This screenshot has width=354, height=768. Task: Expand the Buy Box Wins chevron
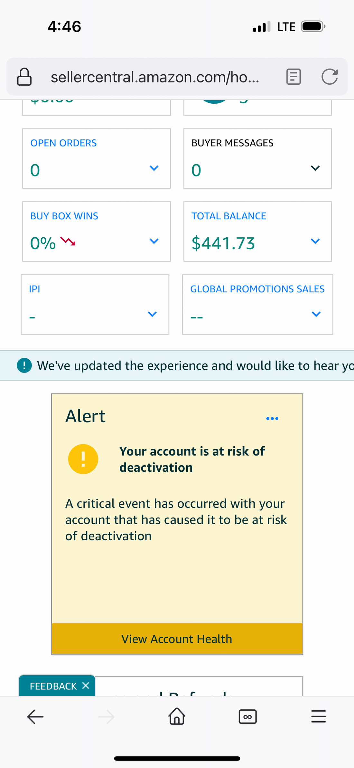(x=154, y=241)
